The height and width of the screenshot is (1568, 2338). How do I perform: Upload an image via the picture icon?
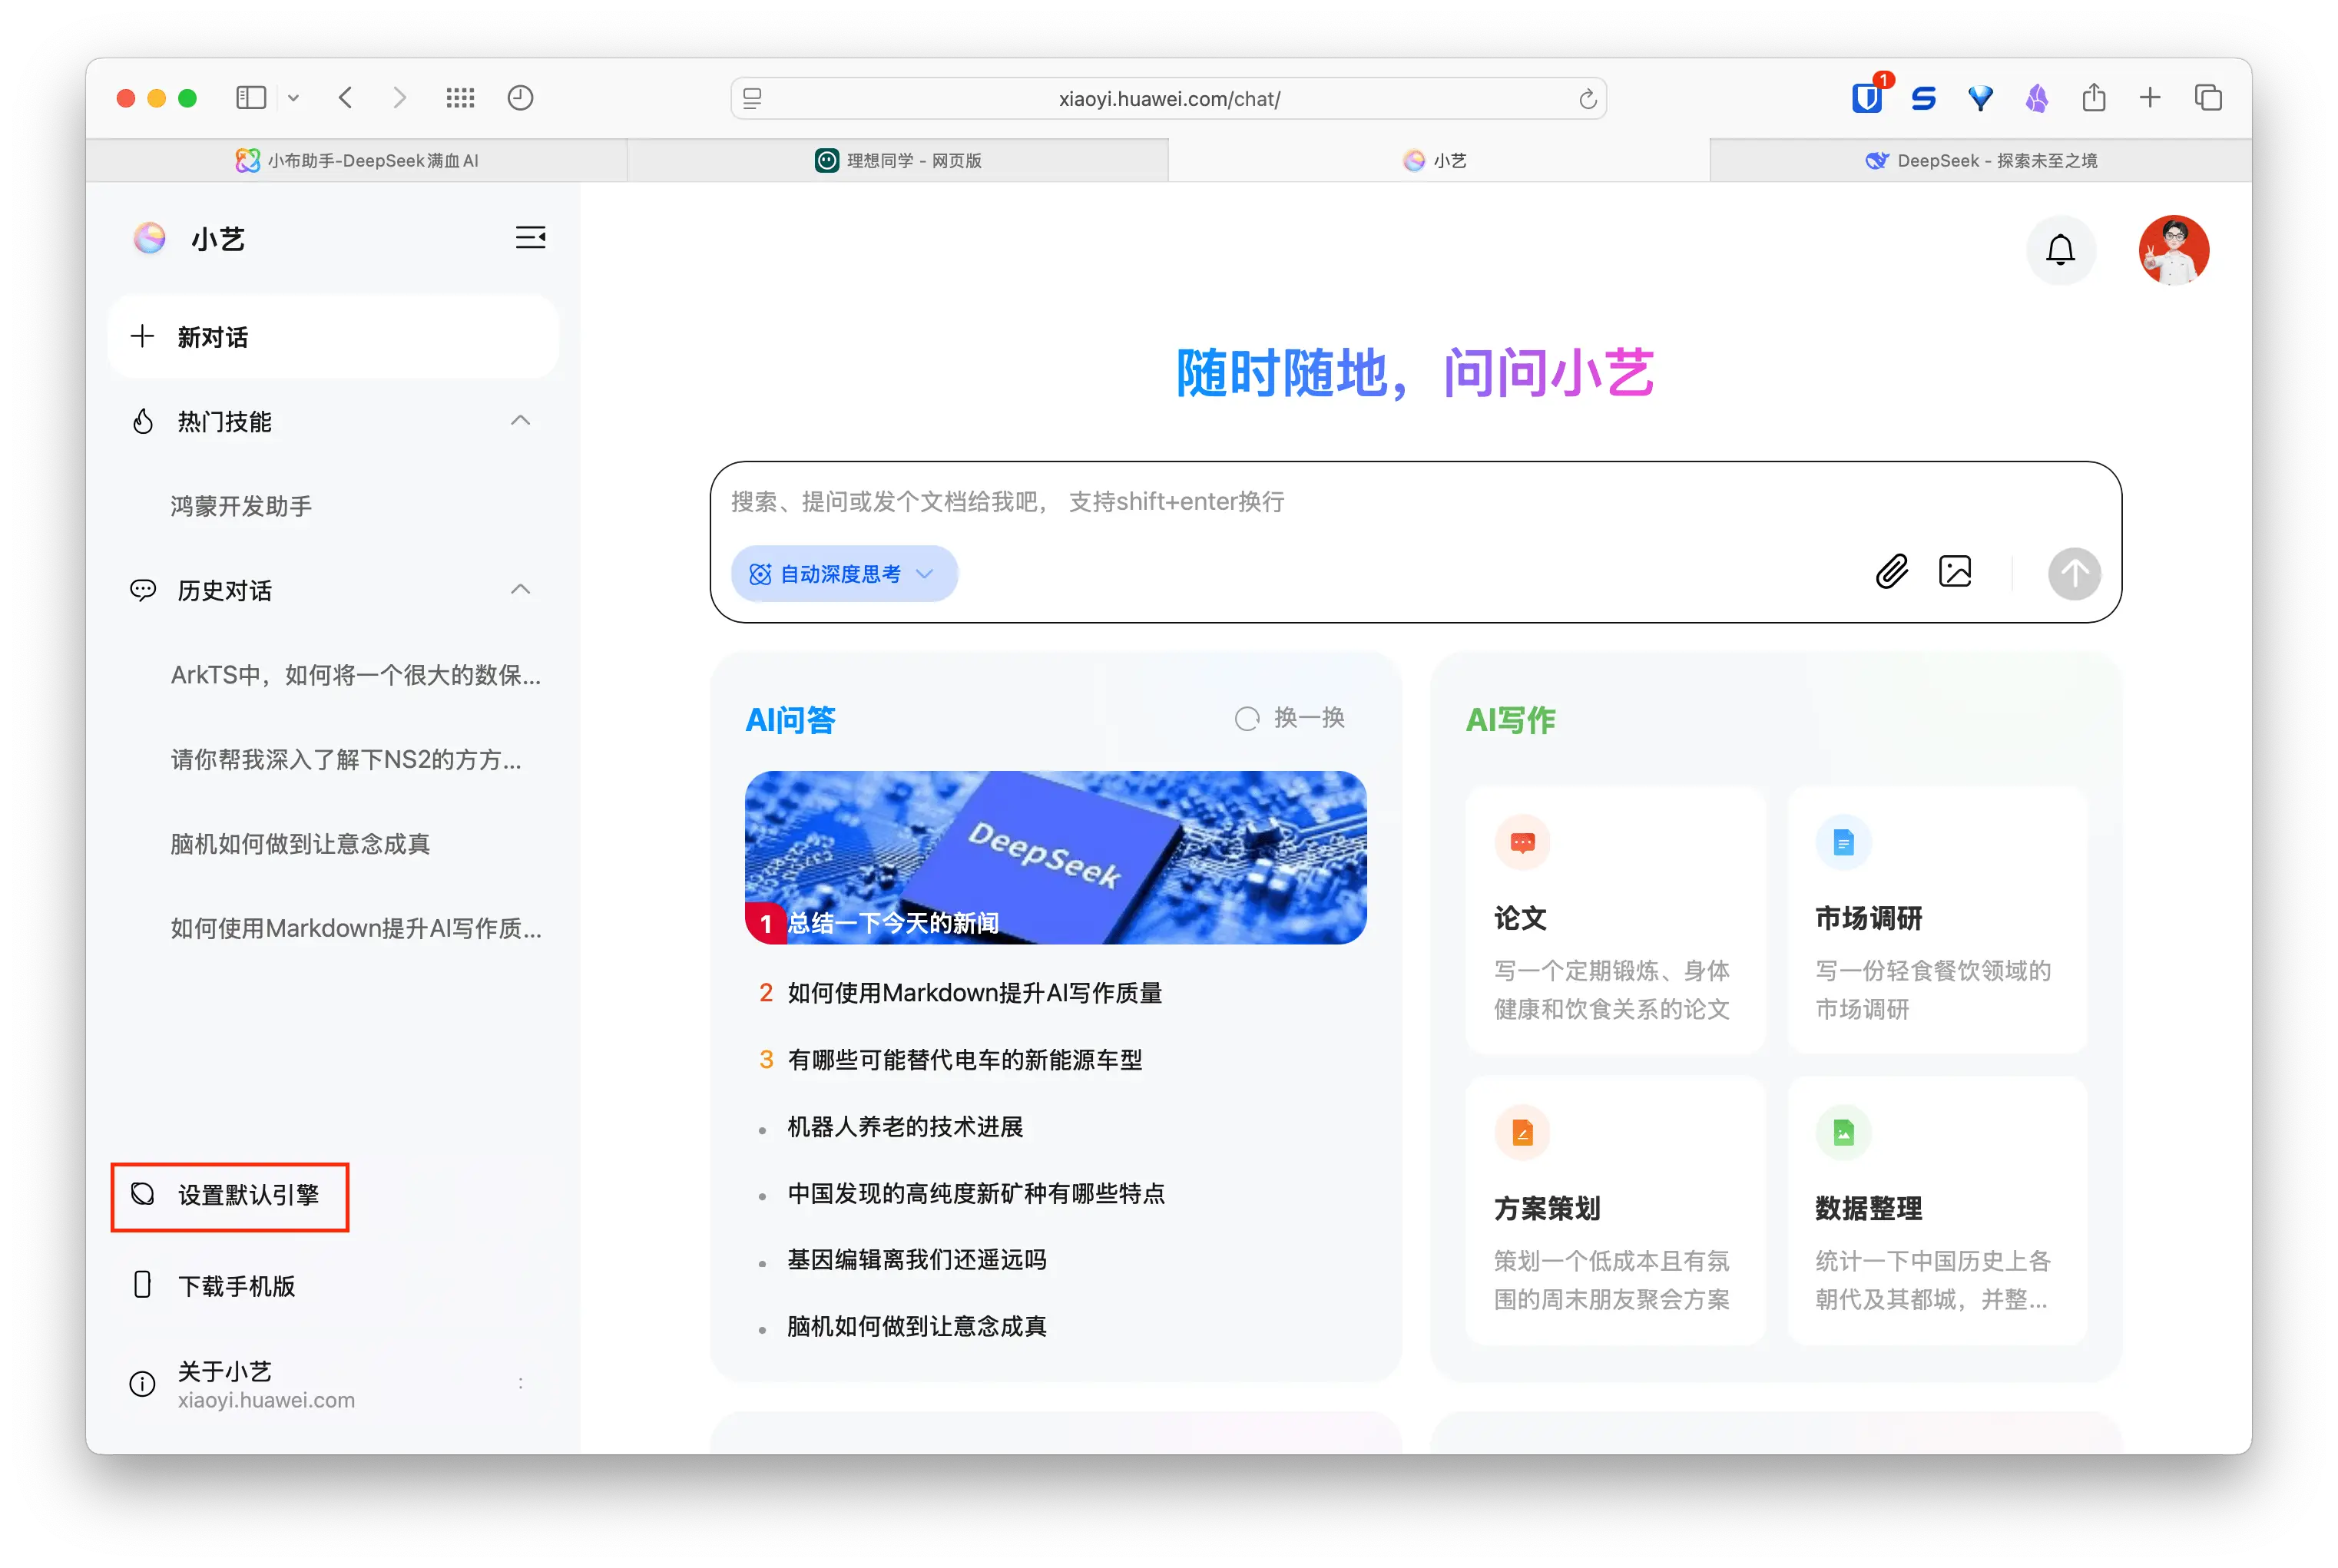(x=1956, y=571)
